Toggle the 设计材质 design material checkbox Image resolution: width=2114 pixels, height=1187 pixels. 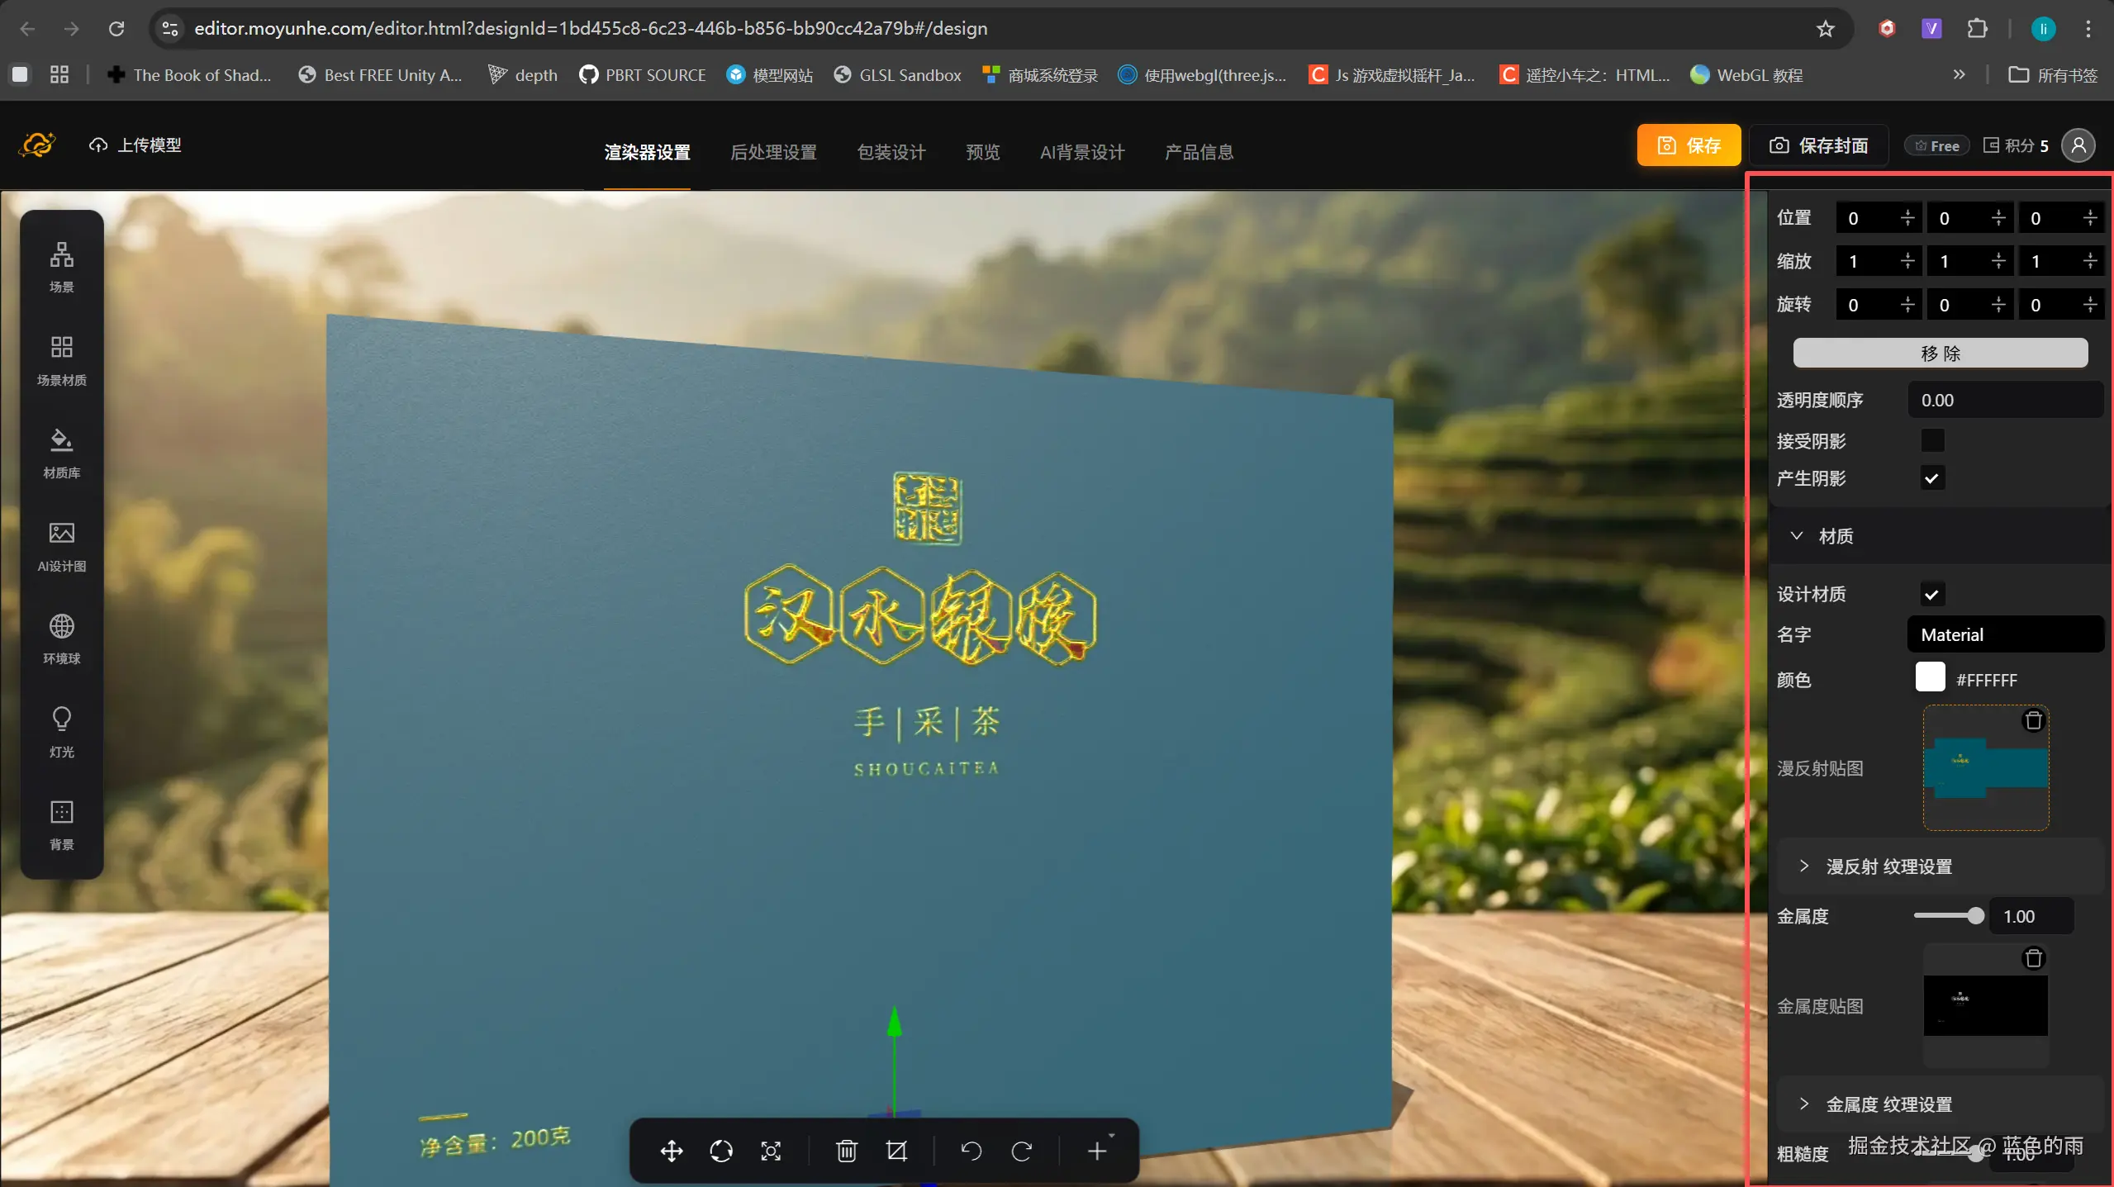1931,594
